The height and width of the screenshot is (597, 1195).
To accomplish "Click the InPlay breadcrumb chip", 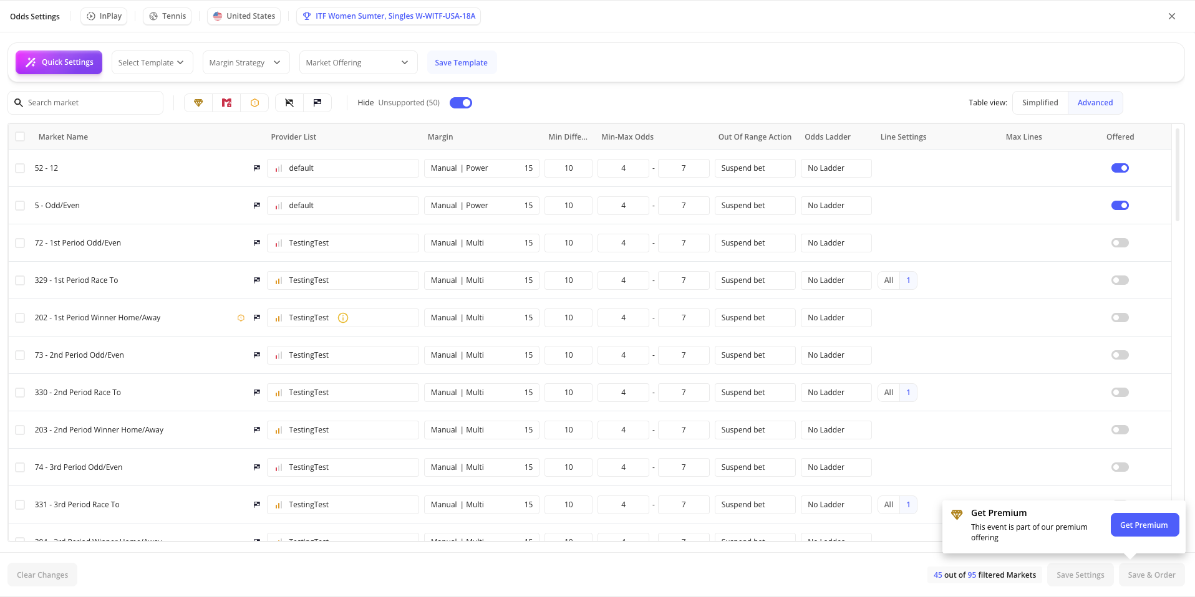I will coord(104,16).
